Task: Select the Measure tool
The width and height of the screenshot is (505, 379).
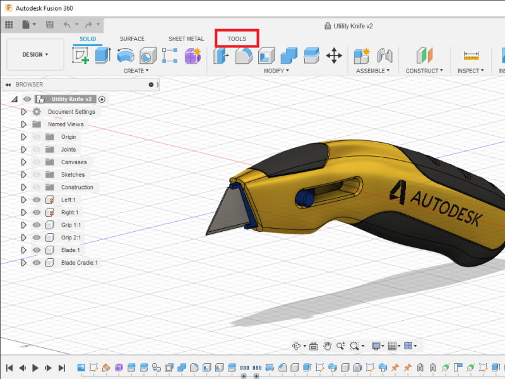Action: coord(471,56)
